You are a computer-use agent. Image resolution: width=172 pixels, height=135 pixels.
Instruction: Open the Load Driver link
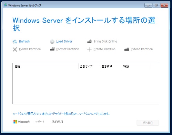64,41
